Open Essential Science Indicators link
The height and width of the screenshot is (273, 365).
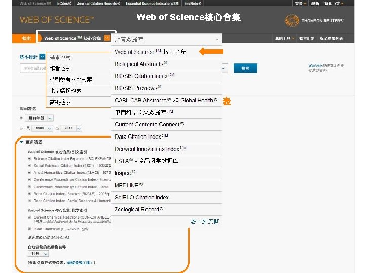(x=152, y=3)
